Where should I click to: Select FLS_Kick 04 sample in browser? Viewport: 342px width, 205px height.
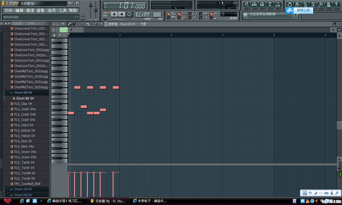(23, 141)
